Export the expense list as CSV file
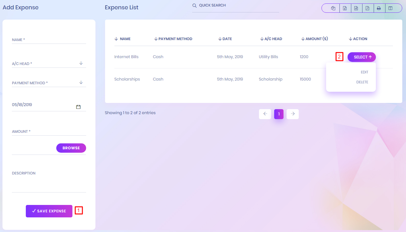This screenshot has height=232, width=406. point(356,8)
